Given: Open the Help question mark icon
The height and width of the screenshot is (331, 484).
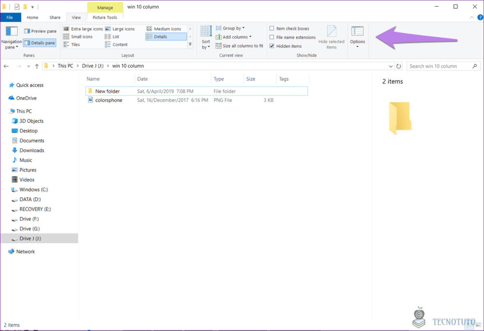Looking at the screenshot, I should pos(480,17).
